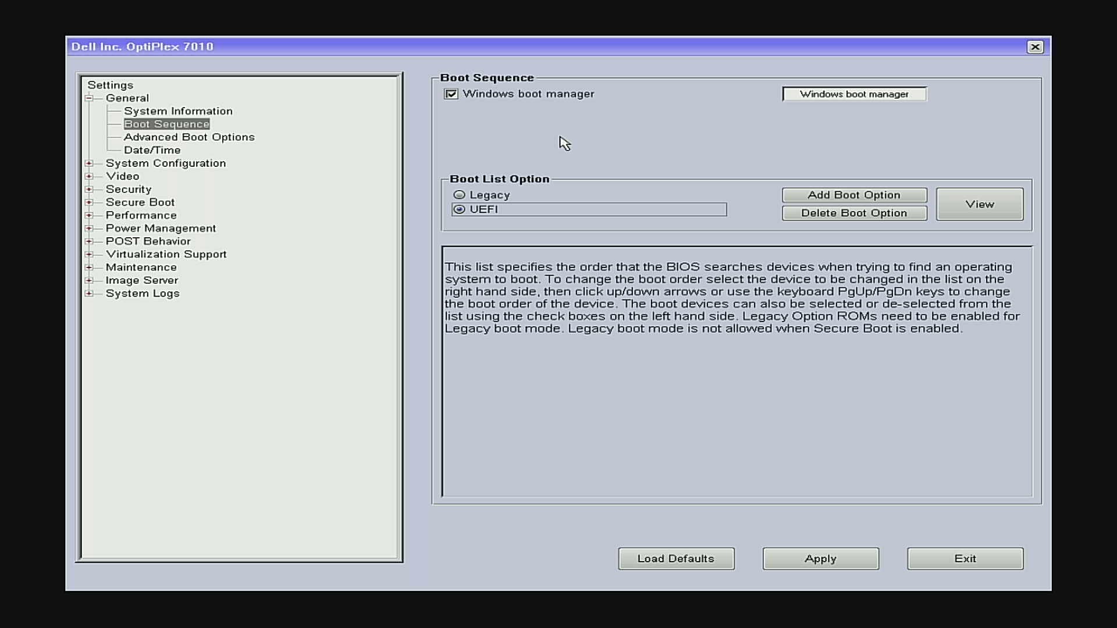Viewport: 1117px width, 628px height.
Task: Click the POST Behavior label
Action: pyautogui.click(x=148, y=241)
